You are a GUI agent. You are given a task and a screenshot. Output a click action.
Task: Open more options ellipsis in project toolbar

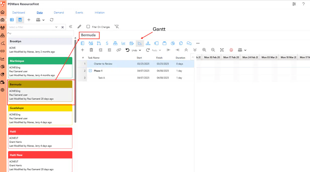[198, 43]
